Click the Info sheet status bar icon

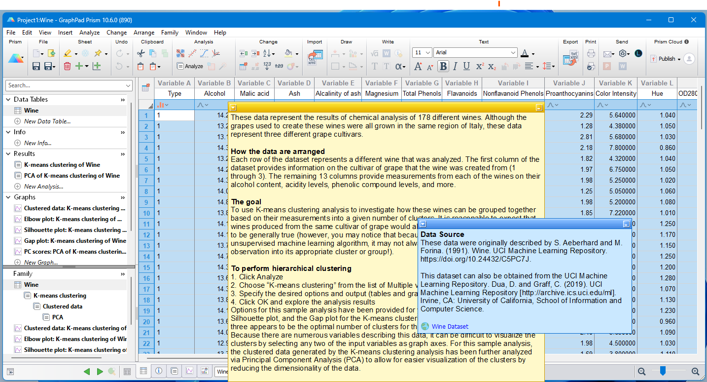pyautogui.click(x=159, y=371)
